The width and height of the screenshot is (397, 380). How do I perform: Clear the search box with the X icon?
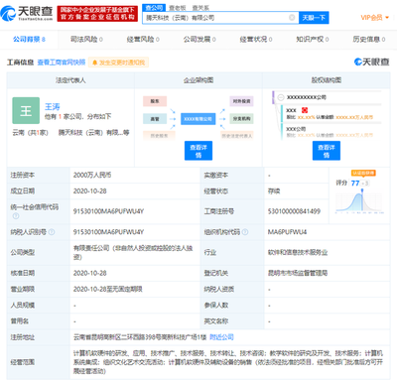coord(292,18)
